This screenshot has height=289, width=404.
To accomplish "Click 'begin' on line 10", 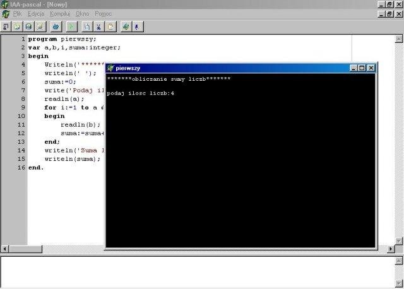I will click(x=55, y=116).
